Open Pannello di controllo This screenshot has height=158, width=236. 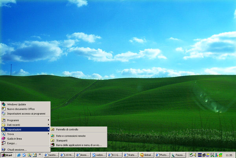(79, 129)
